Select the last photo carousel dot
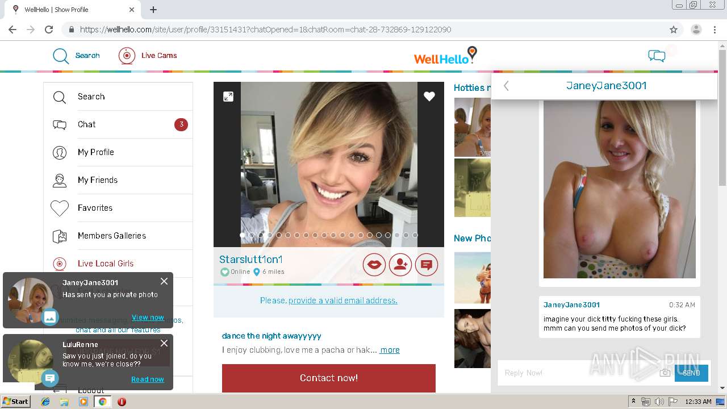The height and width of the screenshot is (409, 727). pyautogui.click(x=415, y=235)
